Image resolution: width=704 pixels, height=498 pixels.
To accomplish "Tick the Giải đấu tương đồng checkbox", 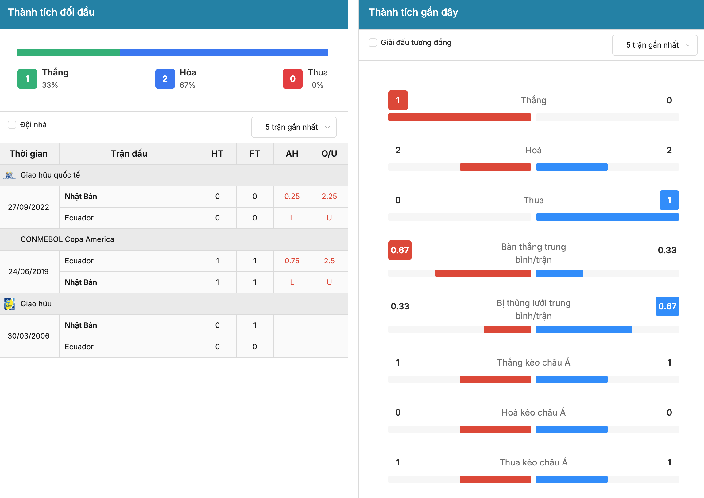I will point(373,43).
